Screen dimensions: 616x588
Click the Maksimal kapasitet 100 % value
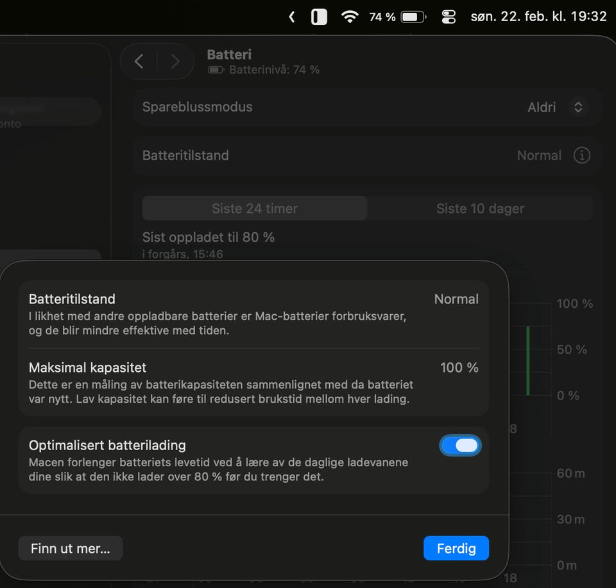(459, 368)
